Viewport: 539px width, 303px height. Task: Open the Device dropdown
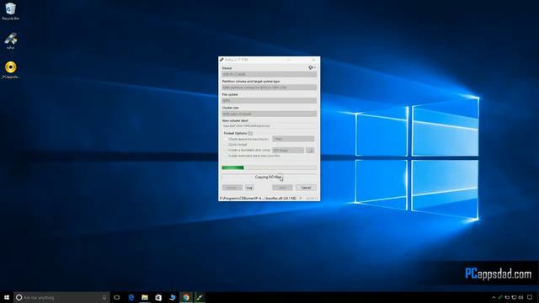click(269, 74)
